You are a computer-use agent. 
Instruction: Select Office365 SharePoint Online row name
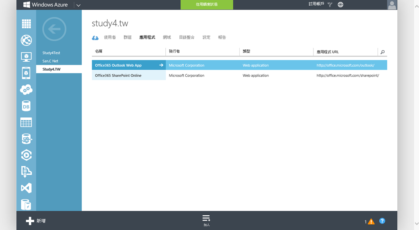pyautogui.click(x=118, y=76)
